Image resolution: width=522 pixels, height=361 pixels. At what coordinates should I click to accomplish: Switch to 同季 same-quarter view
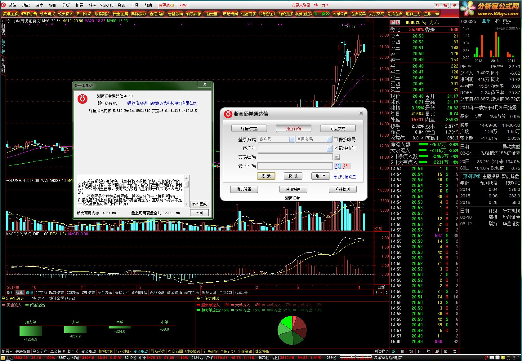(497, 21)
